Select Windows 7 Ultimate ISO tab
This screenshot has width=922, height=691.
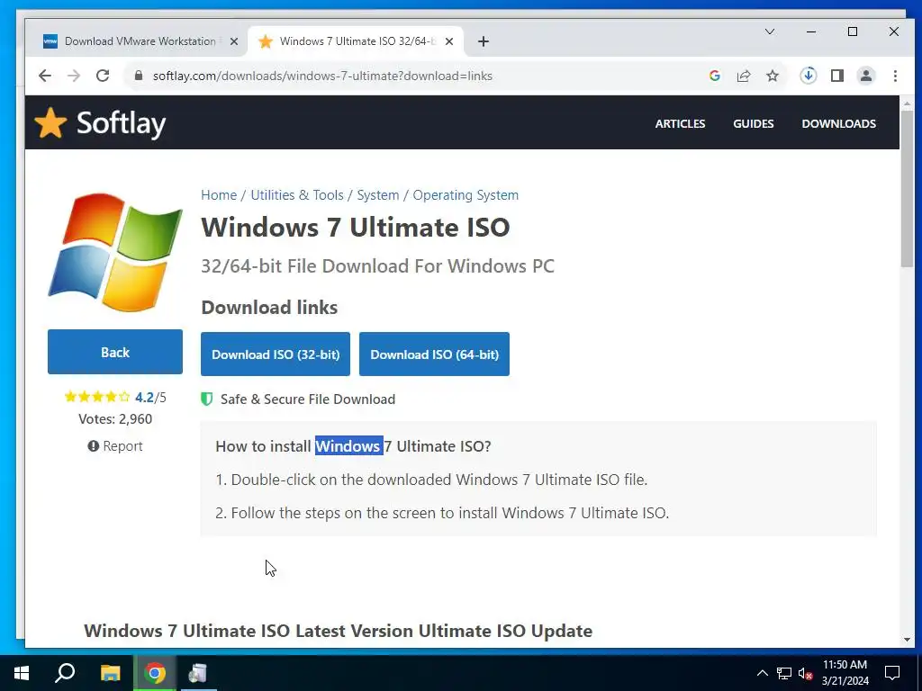pyautogui.click(x=357, y=41)
